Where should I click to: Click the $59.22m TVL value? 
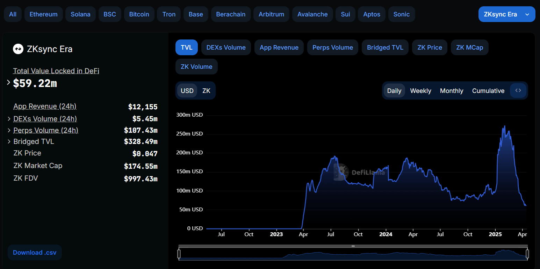pos(35,83)
